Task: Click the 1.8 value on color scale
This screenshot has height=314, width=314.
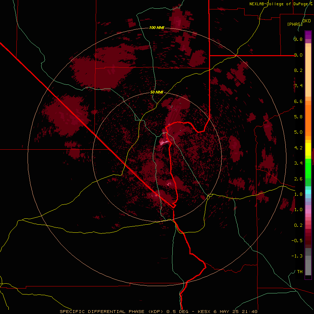Action: [298, 194]
